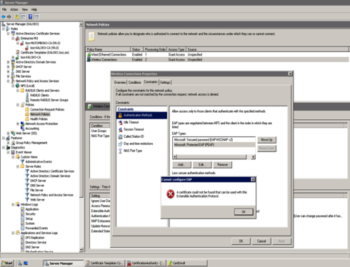Viewport: 350px width, 267px height.
Task: Click the Help toolbar icon
Action: pos(30,16)
